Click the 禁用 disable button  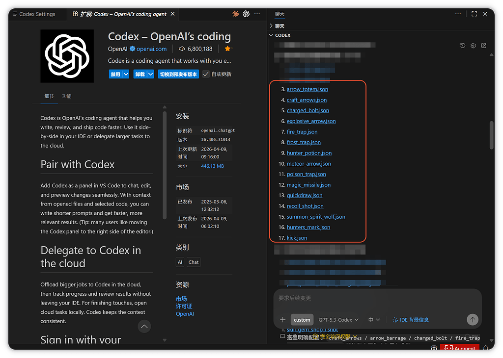pos(115,74)
